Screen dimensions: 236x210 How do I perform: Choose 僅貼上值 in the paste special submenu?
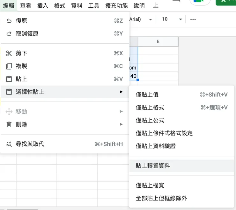(x=182, y=95)
